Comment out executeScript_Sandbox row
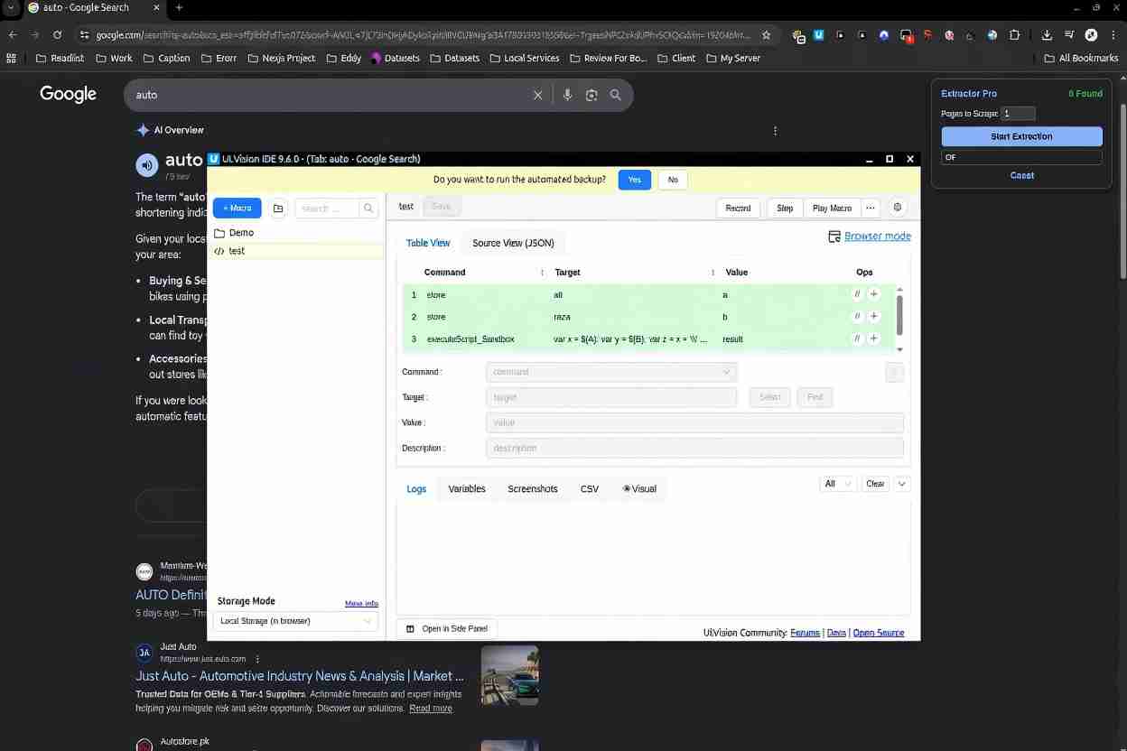Screen dimensions: 1127x751 (858, 338)
